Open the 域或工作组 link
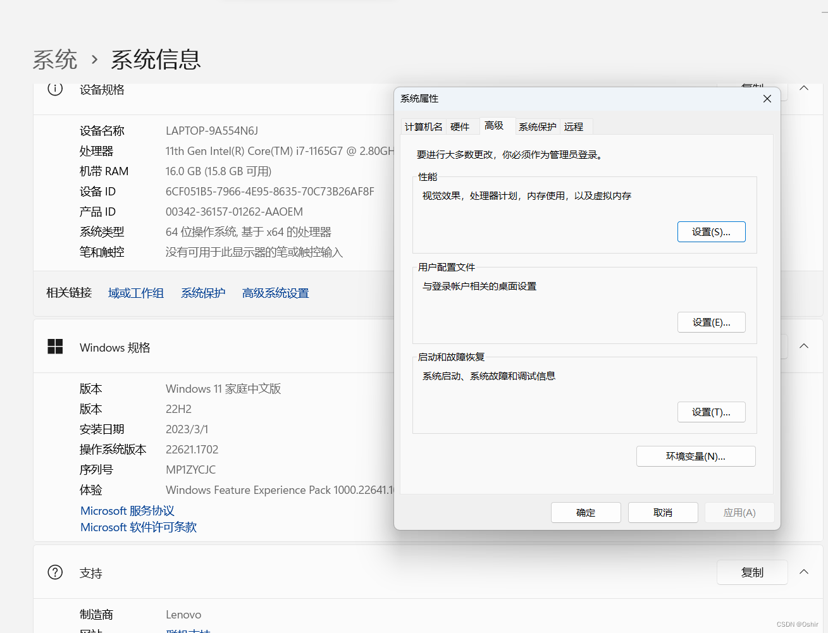 tap(136, 293)
